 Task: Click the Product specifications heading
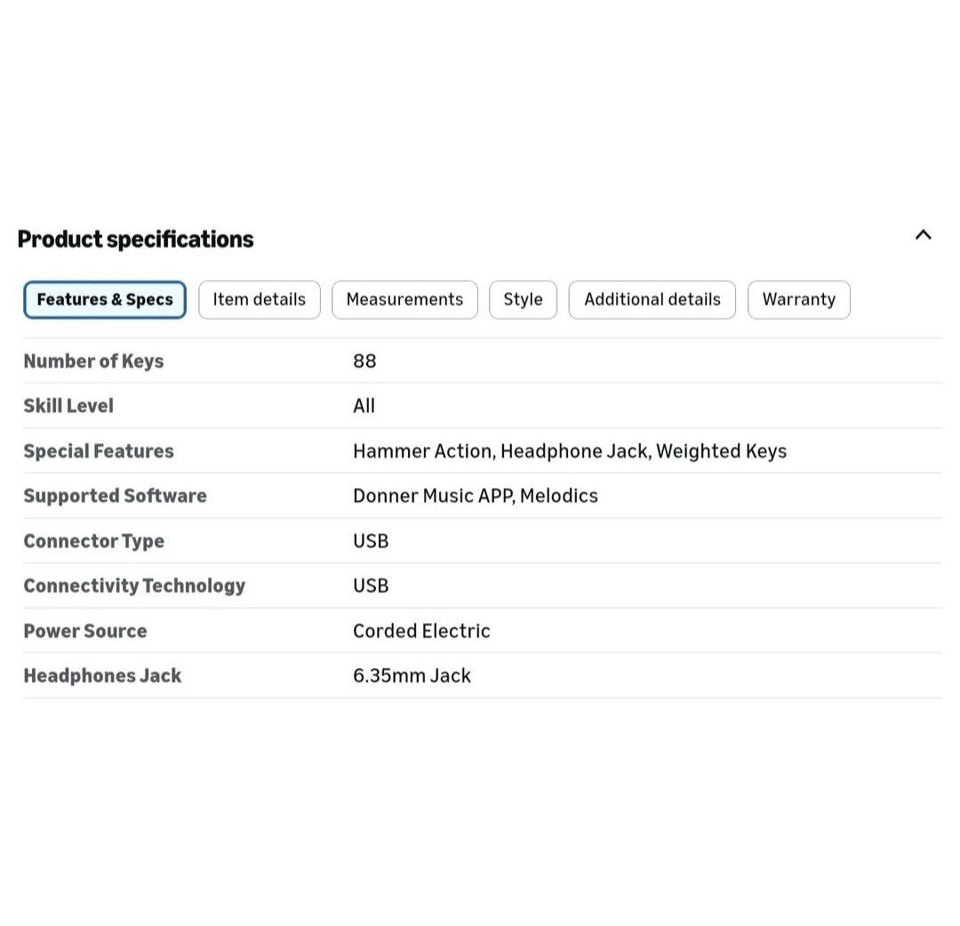click(135, 239)
